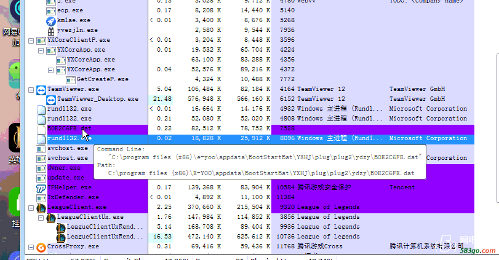Viewport: 499px width, 260px height.
Task: Click icon of LeagueClientUxRend PID 10736
Action: pos(61,238)
